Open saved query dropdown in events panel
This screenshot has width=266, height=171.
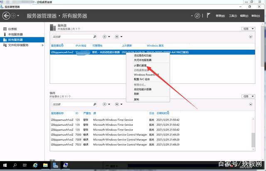[x=119, y=104]
